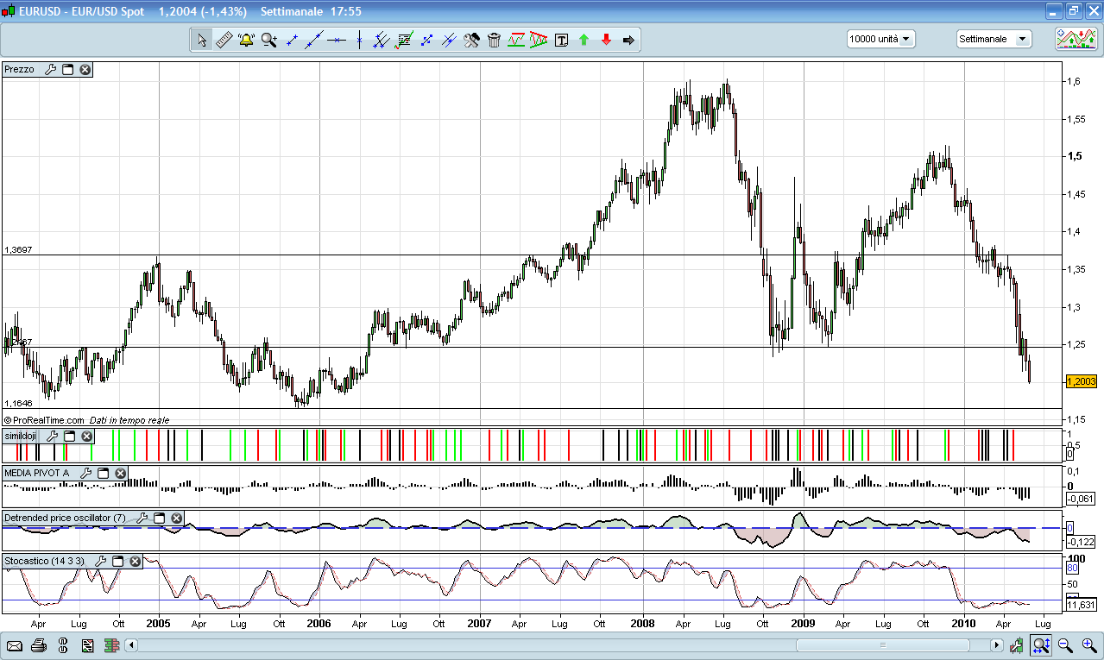This screenshot has width=1104, height=660.
Task: Expand the Settimanale timeframe dropdown
Action: [x=994, y=39]
